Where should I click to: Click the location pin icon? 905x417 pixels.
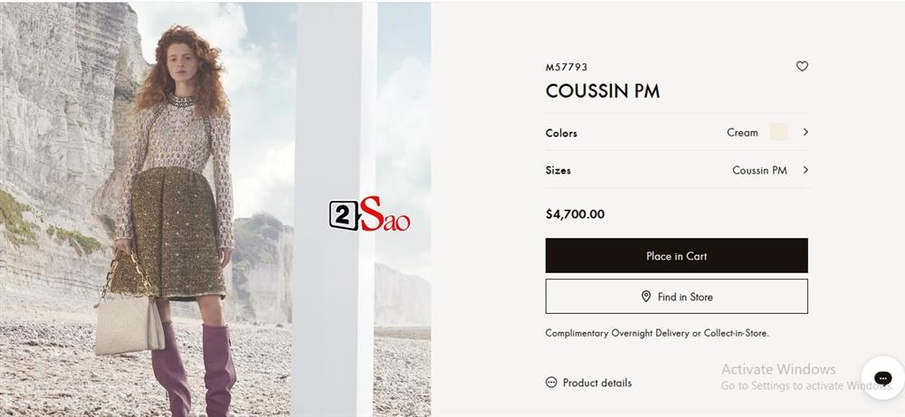[x=646, y=297]
